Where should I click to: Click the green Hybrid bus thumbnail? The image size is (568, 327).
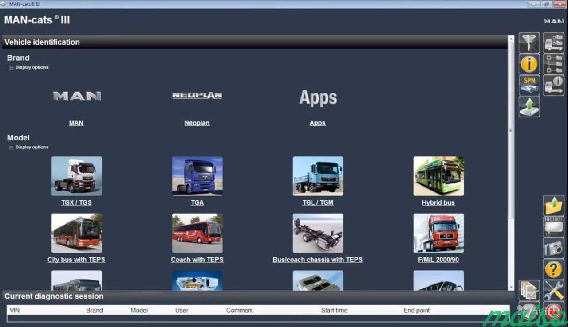coord(439,176)
